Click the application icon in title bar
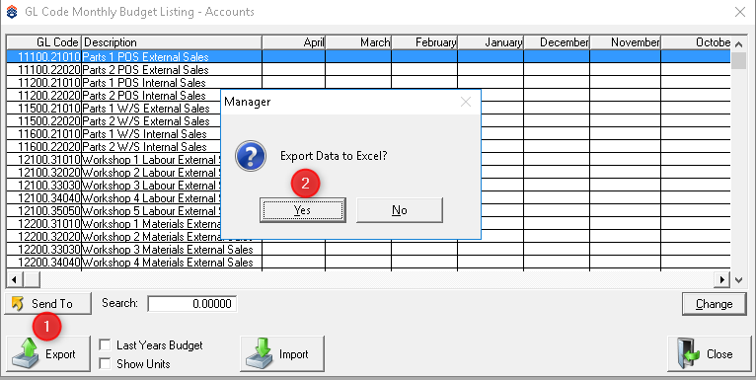The height and width of the screenshot is (380, 756). (x=12, y=12)
